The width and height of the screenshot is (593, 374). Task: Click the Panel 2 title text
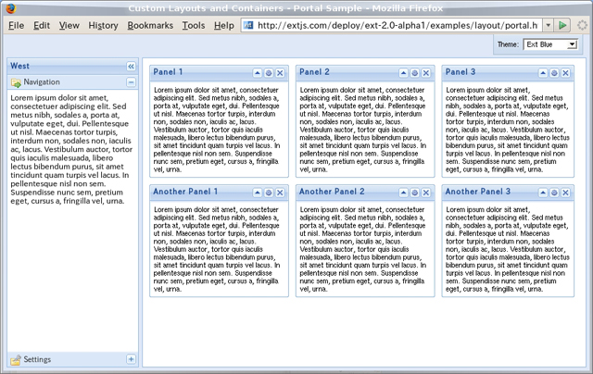314,72
